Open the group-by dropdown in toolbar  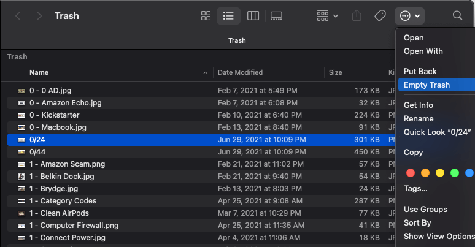click(328, 16)
